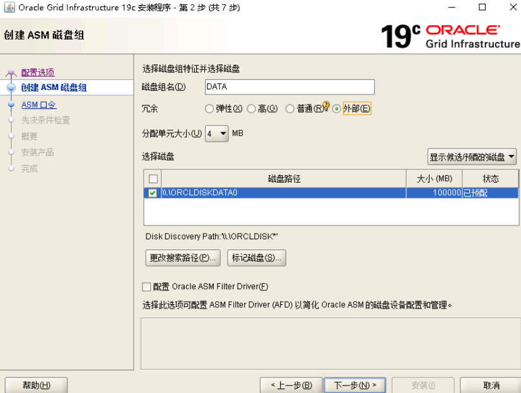
Task: Select the 普通(R) redundancy radio button
Action: (290, 109)
